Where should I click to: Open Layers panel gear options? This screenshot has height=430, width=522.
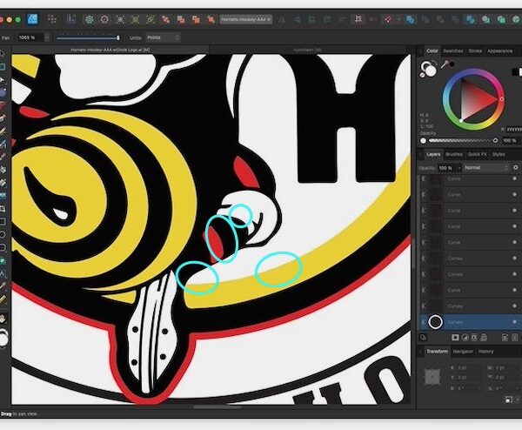516,167
